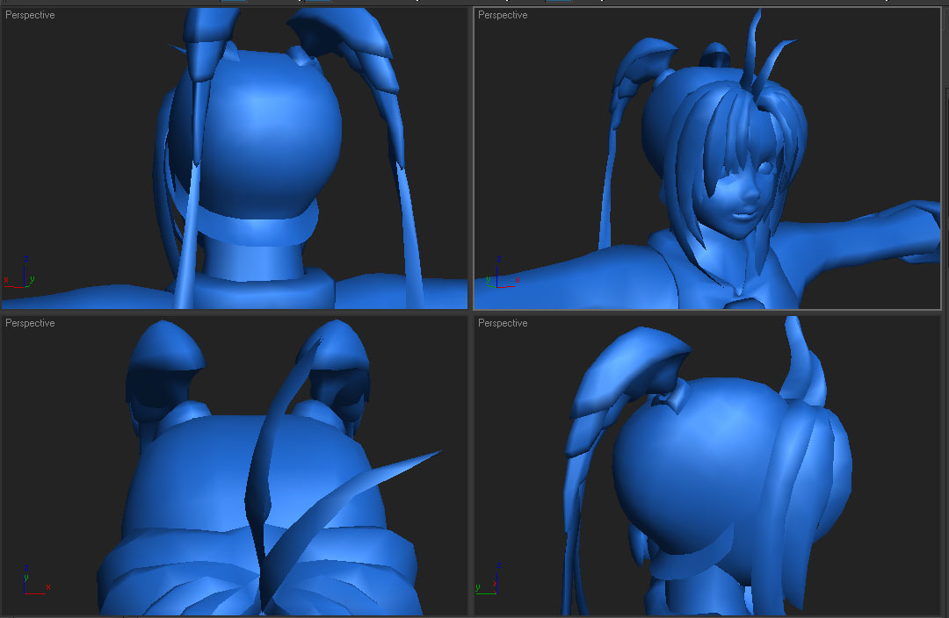The width and height of the screenshot is (949, 618).
Task: Open the Perspective label menu in bottom-left viewport
Action: coord(30,324)
